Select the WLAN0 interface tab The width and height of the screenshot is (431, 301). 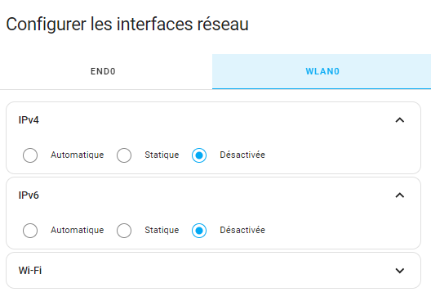click(x=322, y=72)
